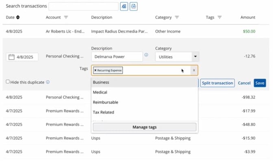Open the Utilities category combo box
Screen dimensions: 273x161
[x=177, y=57]
